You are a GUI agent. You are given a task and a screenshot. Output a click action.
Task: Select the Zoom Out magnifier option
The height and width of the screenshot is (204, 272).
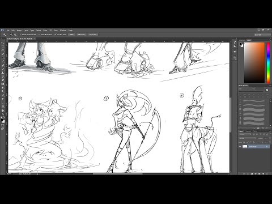point(15,35)
